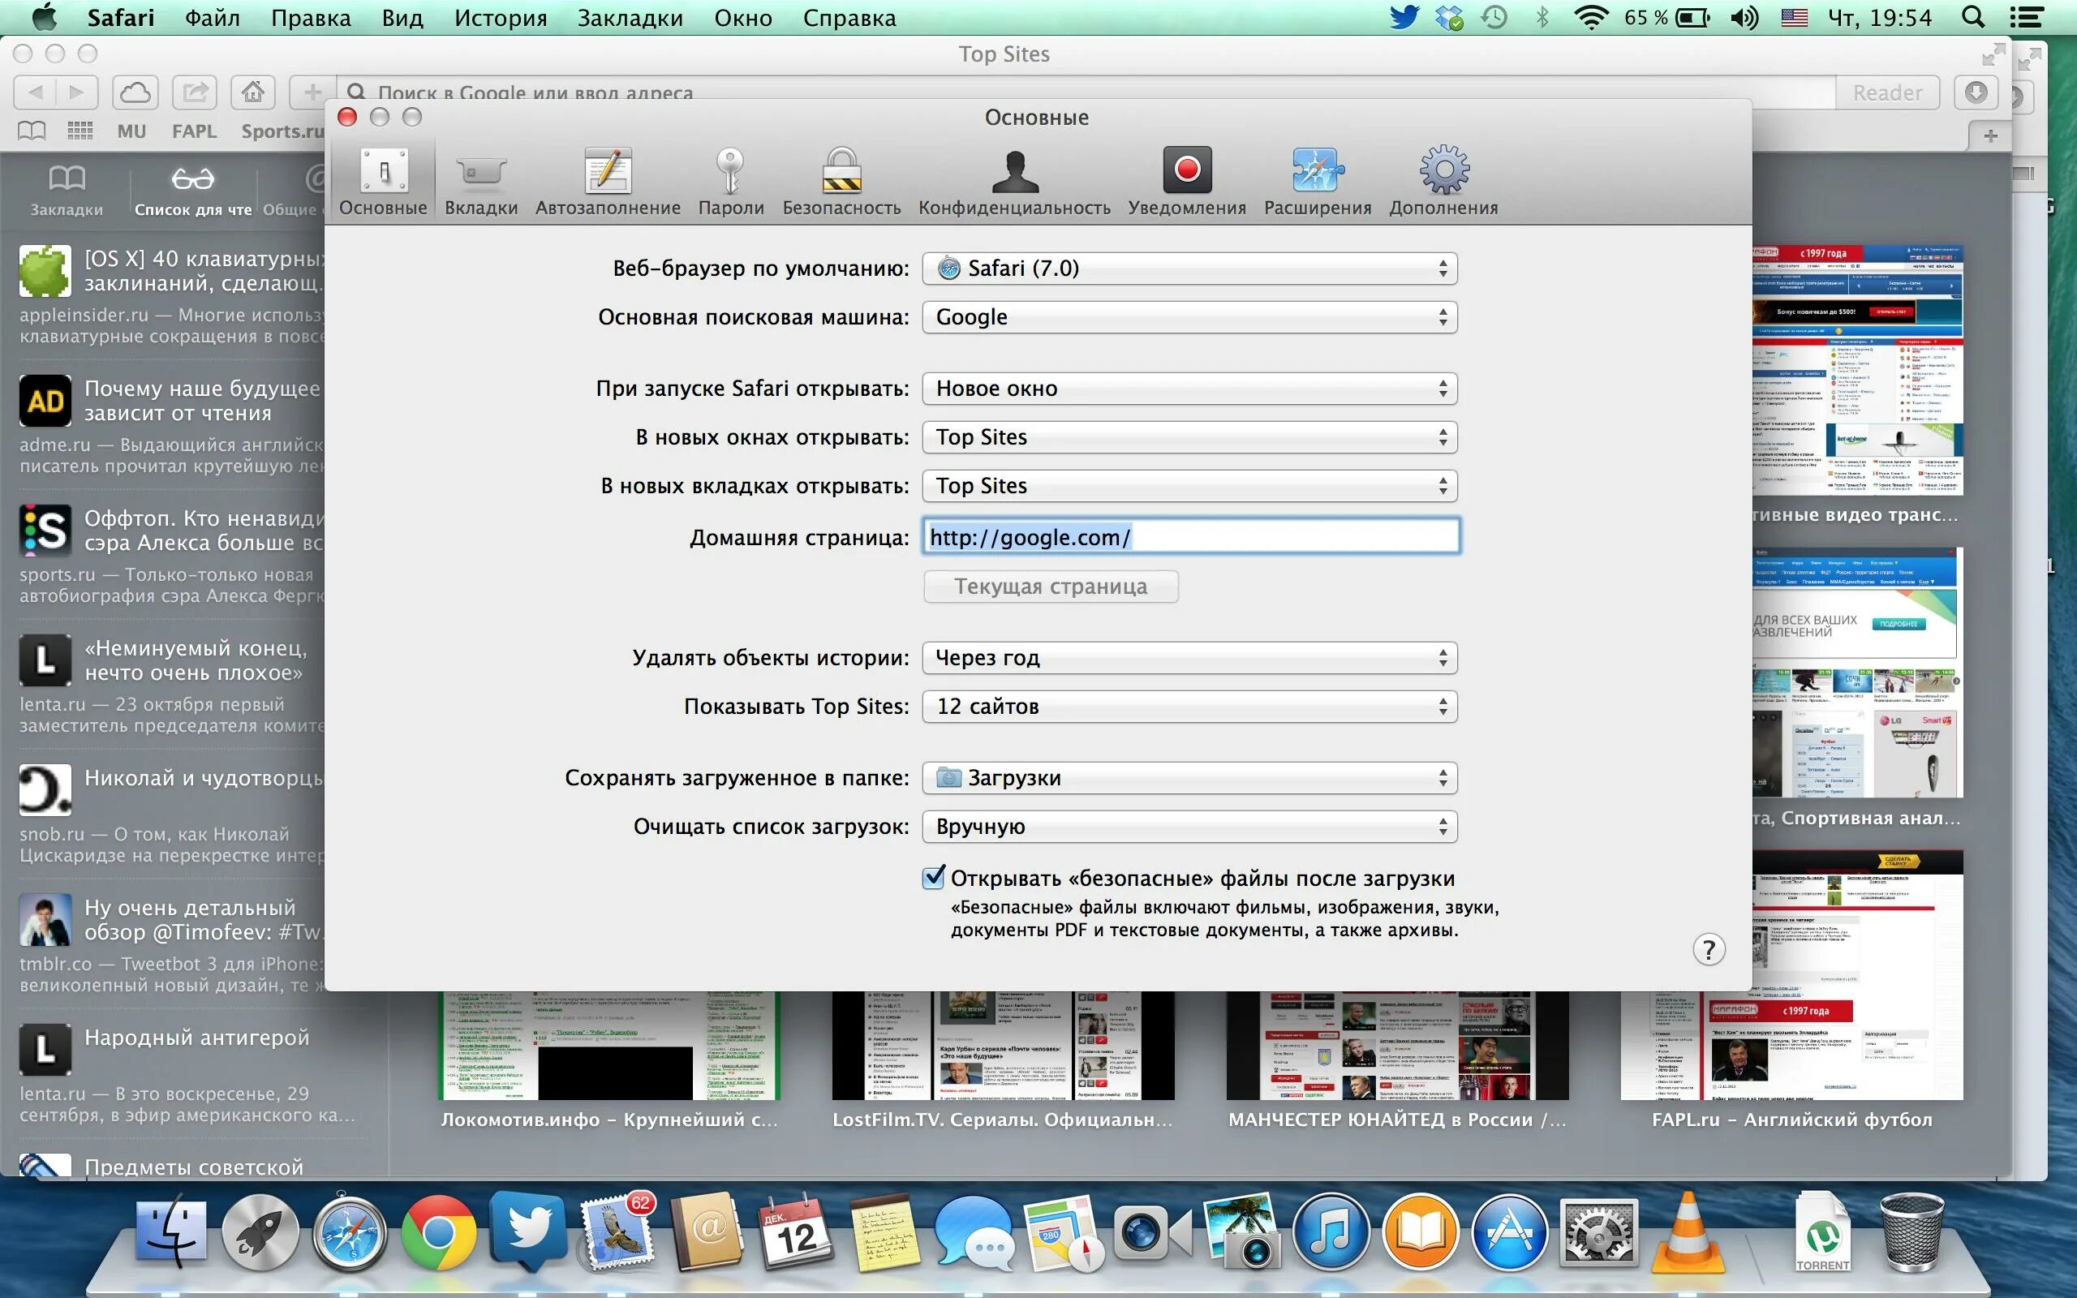Click the new tab plus button
Screen dimensions: 2077x1298
point(1990,135)
